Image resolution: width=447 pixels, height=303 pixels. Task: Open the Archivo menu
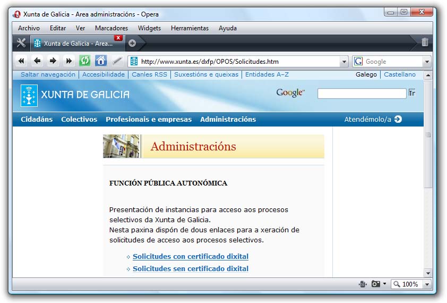click(x=29, y=28)
